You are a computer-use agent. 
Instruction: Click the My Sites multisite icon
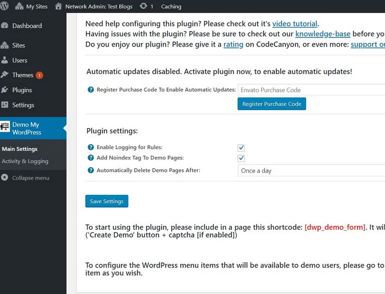[x=19, y=6]
